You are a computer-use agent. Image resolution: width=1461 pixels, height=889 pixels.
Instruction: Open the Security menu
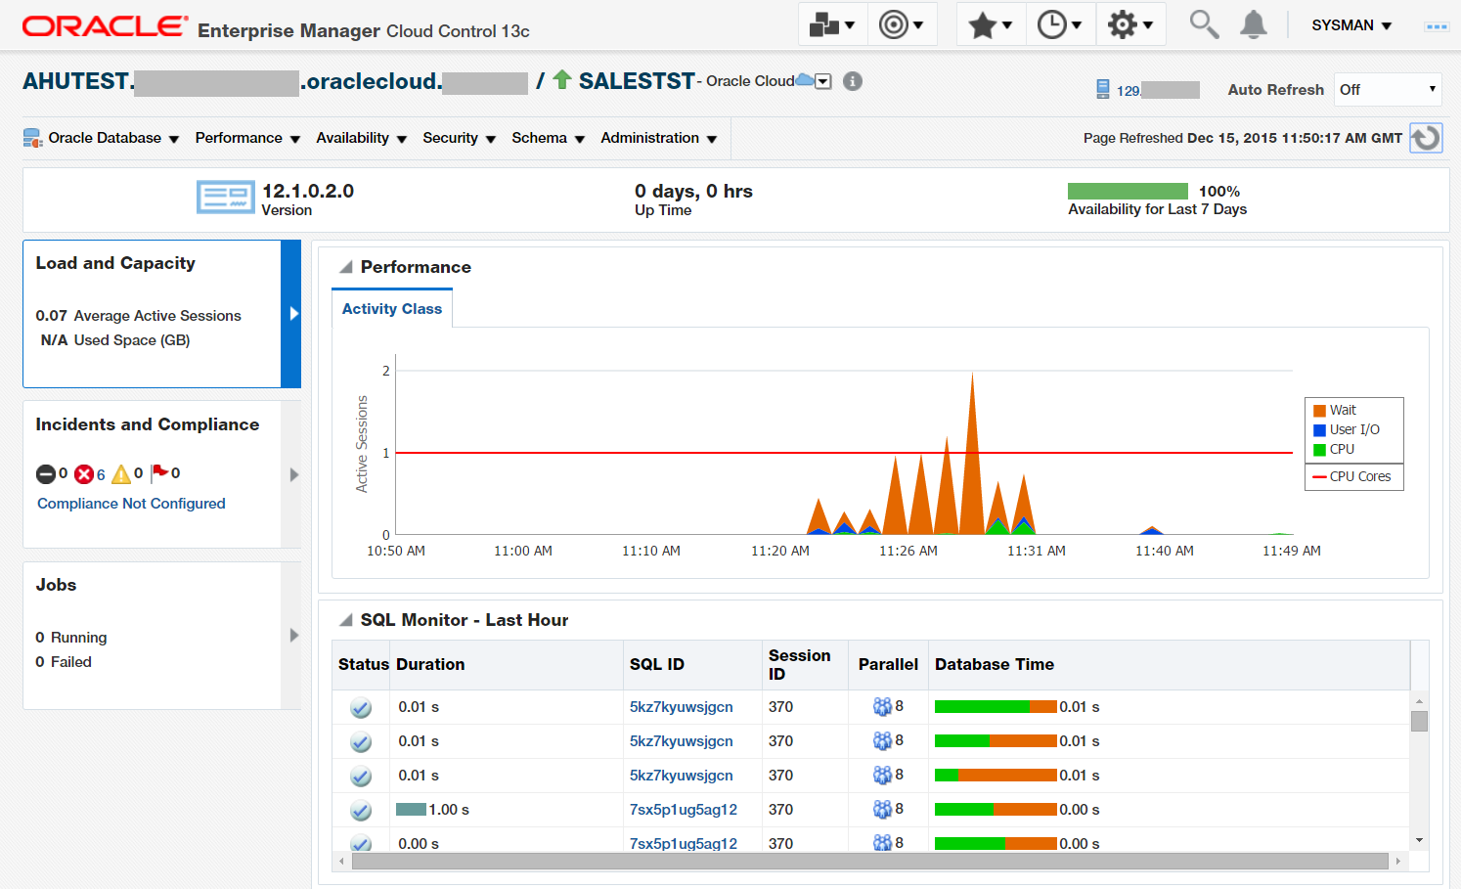(459, 138)
